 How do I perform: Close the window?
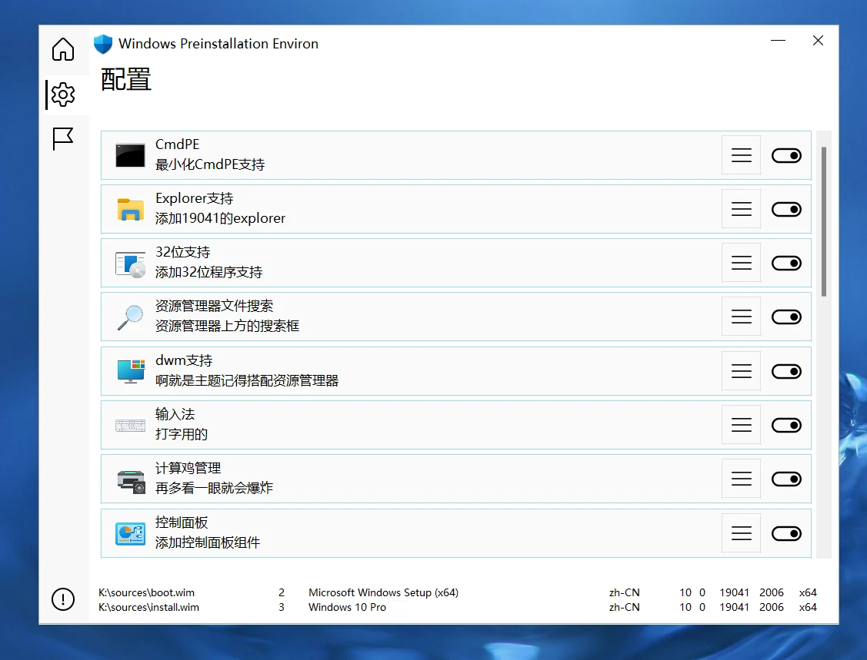click(x=819, y=41)
